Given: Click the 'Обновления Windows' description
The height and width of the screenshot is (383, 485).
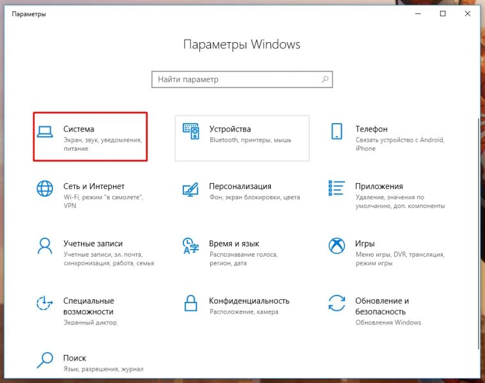Looking at the screenshot, I should [x=388, y=322].
